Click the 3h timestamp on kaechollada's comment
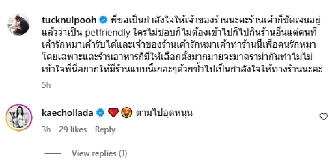 pyautogui.click(x=45, y=129)
